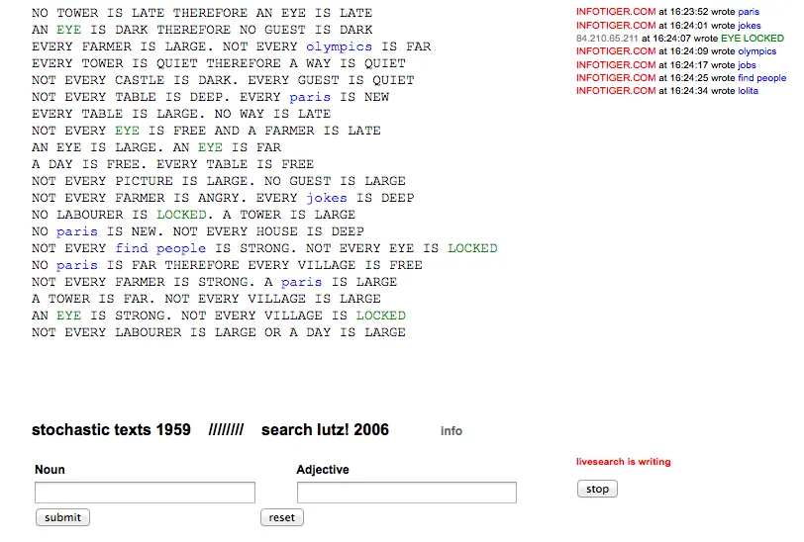
Task: Select 'jokes' in the line 'EVERY jokes IS DEEP'
Action: (x=326, y=198)
